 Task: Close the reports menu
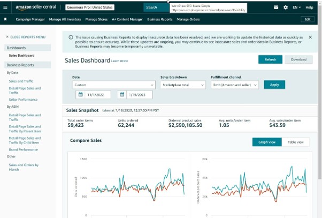point(26,37)
